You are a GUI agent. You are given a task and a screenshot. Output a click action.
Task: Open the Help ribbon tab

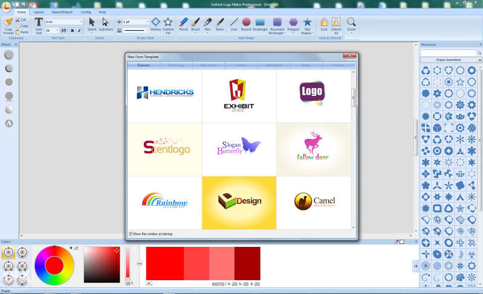click(x=102, y=12)
